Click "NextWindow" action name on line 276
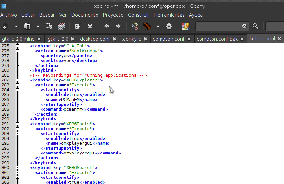The height and width of the screenshot is (184, 284). [x=84, y=51]
